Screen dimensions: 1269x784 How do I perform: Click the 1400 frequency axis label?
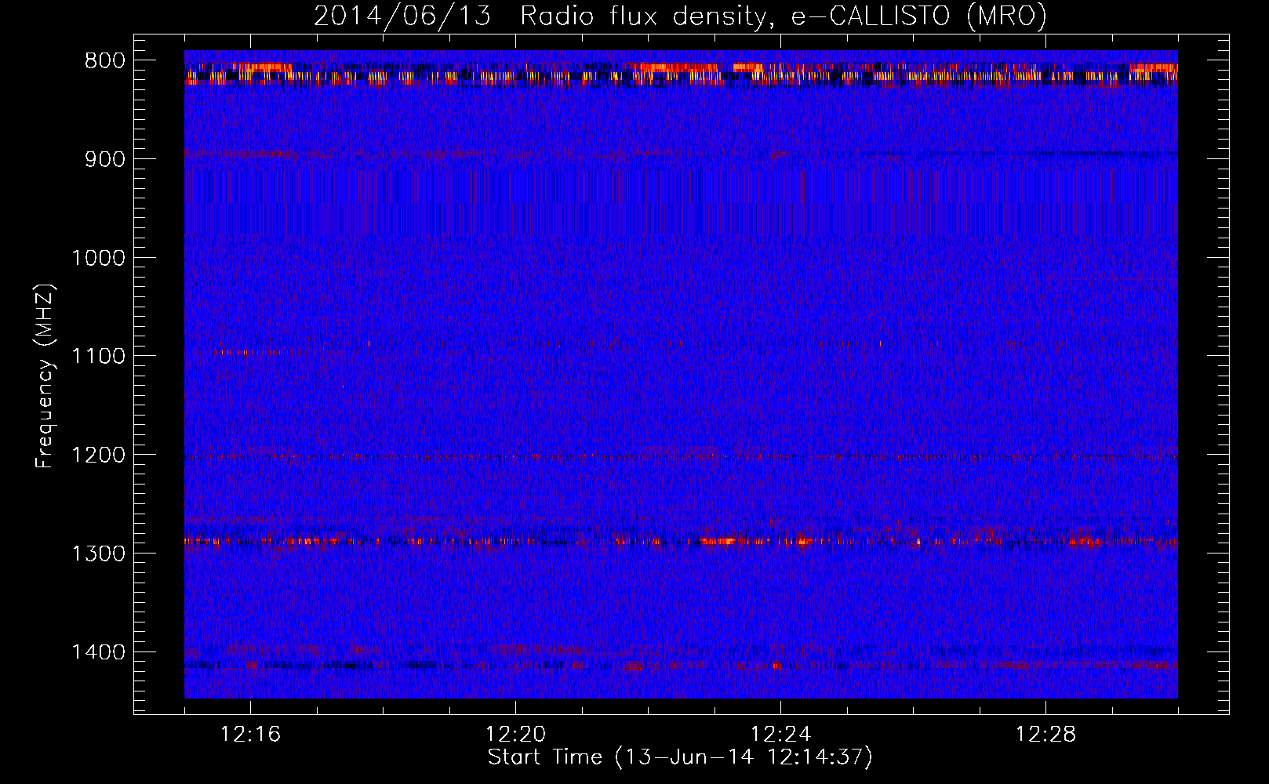(x=98, y=652)
